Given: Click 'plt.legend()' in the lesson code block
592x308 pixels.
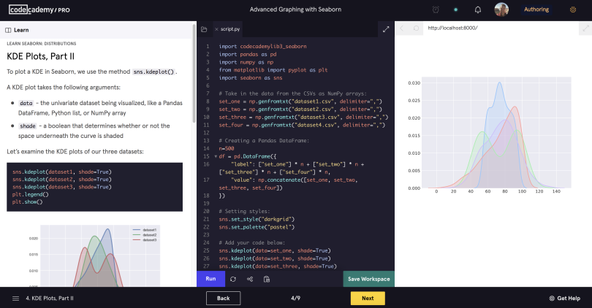Looking at the screenshot, I should pyautogui.click(x=30, y=195).
